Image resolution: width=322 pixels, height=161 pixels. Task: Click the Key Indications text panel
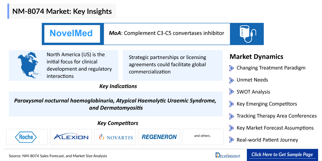[x=116, y=104]
